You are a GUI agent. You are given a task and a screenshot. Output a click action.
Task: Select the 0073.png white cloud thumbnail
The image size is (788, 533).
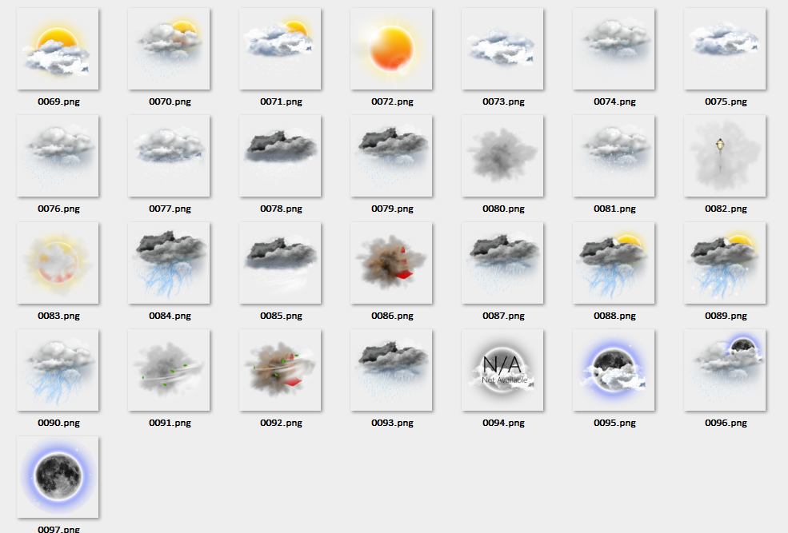(x=502, y=49)
